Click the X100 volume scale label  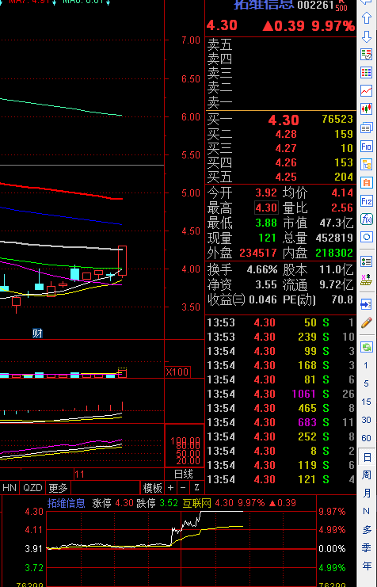point(177,372)
